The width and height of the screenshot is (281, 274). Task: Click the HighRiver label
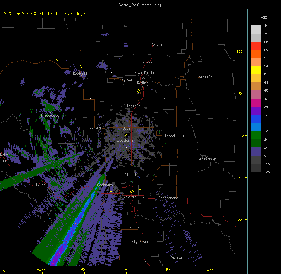[x=140, y=242]
